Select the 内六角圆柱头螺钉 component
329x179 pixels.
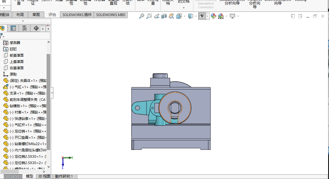[x=25, y=150]
